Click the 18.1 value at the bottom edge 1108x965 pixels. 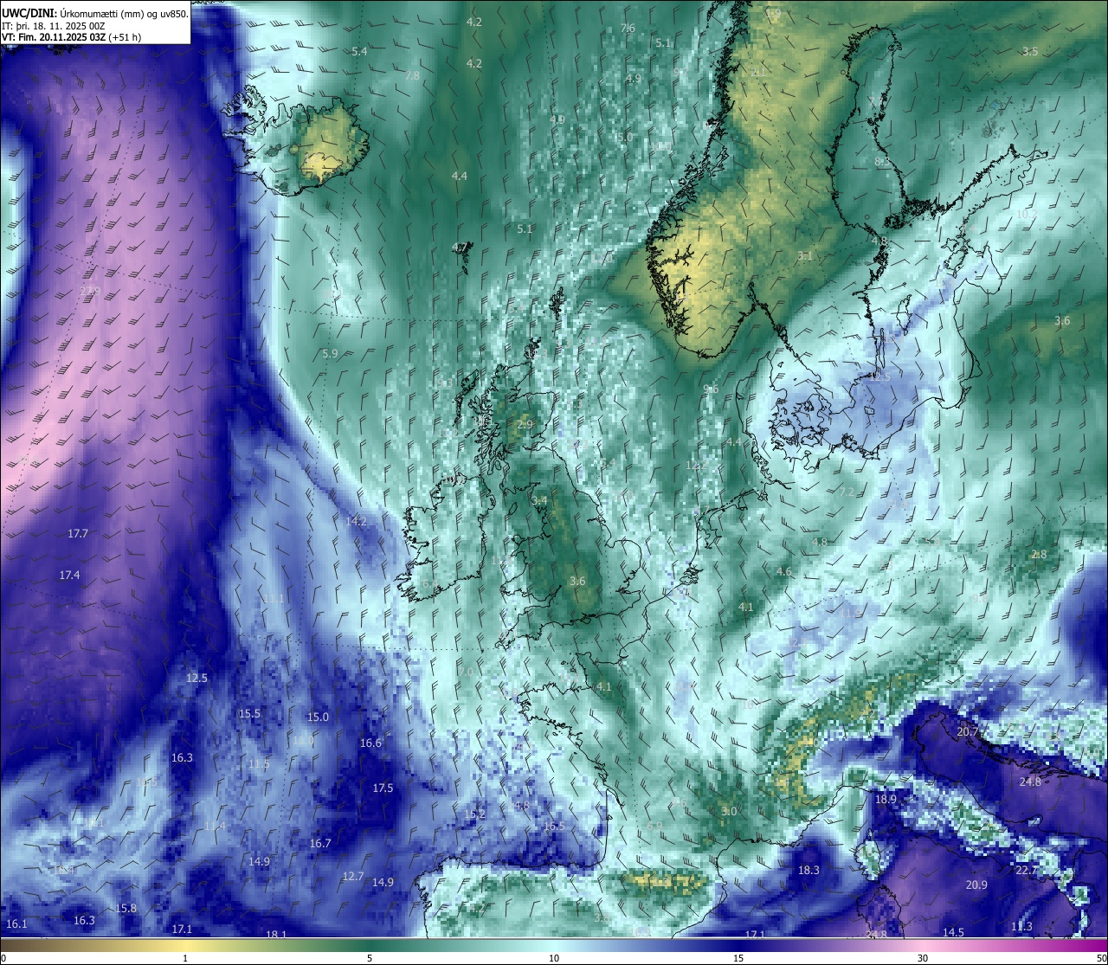[x=276, y=935]
